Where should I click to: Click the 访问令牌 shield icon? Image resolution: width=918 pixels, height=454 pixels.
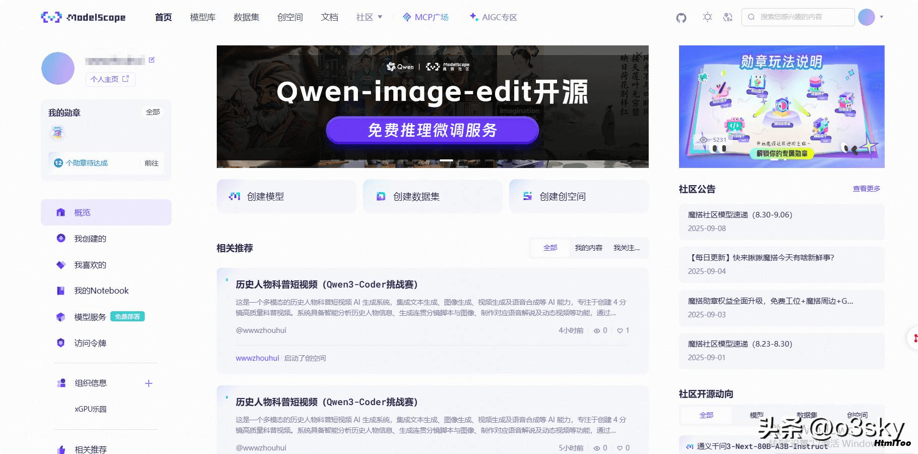61,343
